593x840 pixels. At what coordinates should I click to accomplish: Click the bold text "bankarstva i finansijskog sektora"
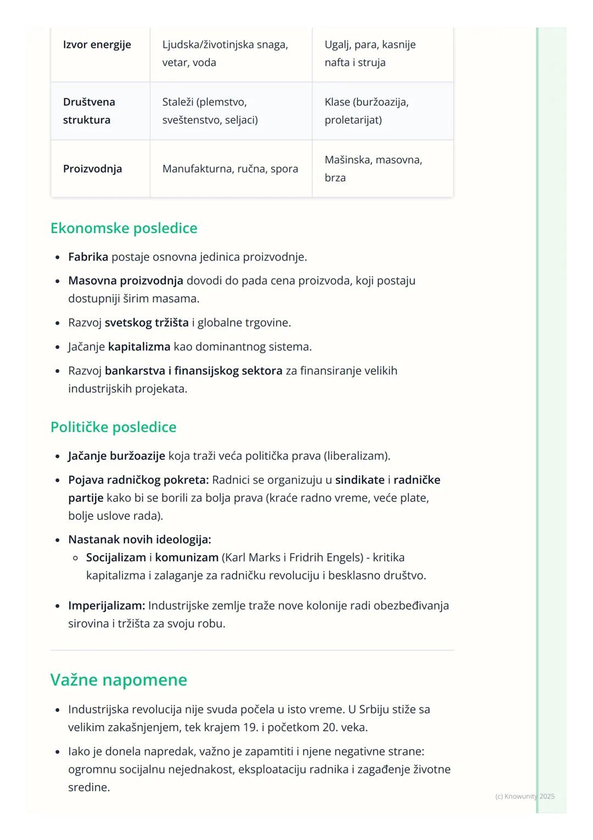[x=193, y=371]
